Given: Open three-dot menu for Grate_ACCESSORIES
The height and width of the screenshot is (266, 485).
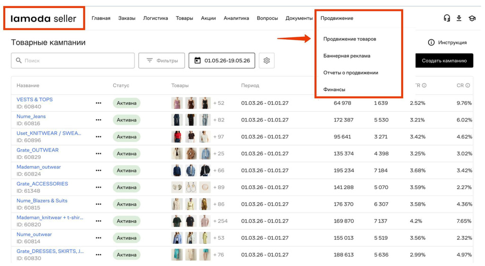Looking at the screenshot, I should [99, 187].
